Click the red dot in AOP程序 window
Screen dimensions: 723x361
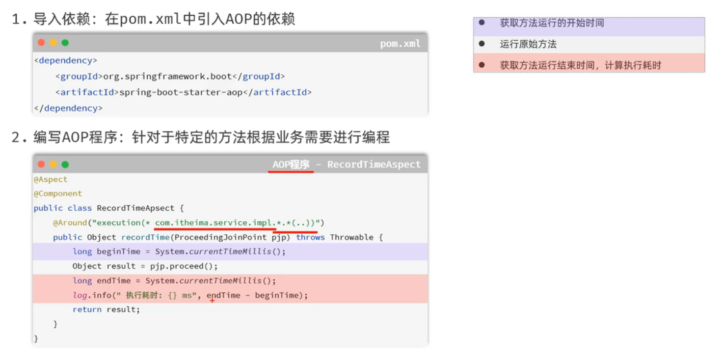[x=41, y=164]
